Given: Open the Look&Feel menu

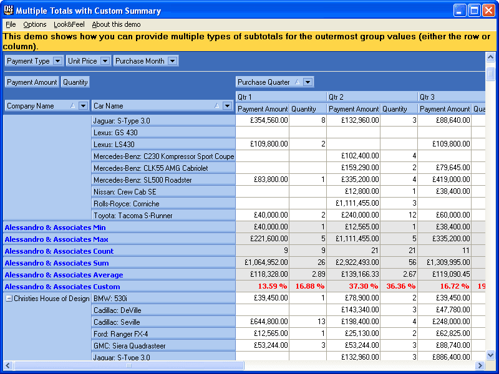Looking at the screenshot, I should (x=69, y=24).
